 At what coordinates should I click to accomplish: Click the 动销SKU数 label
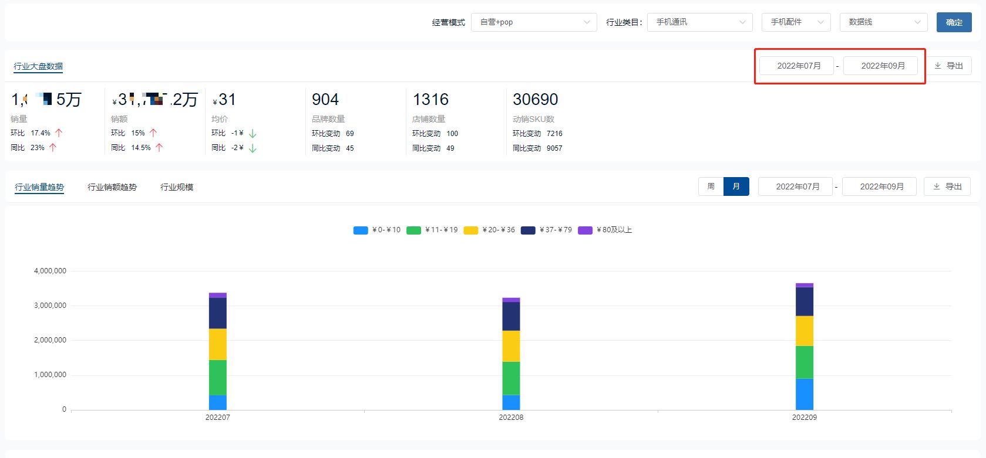[x=533, y=119]
